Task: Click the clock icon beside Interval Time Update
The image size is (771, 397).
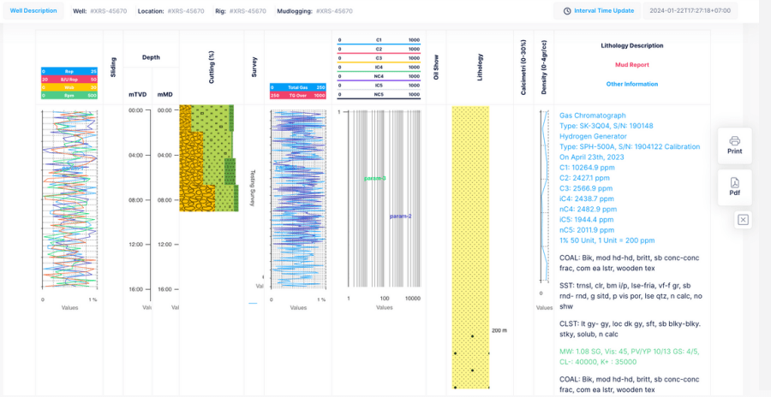Action: click(x=567, y=11)
